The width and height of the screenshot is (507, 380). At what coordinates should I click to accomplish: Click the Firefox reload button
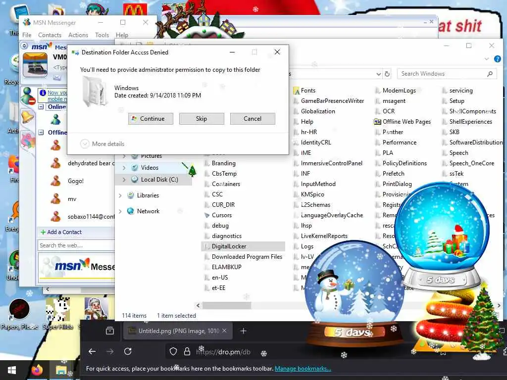point(128,352)
